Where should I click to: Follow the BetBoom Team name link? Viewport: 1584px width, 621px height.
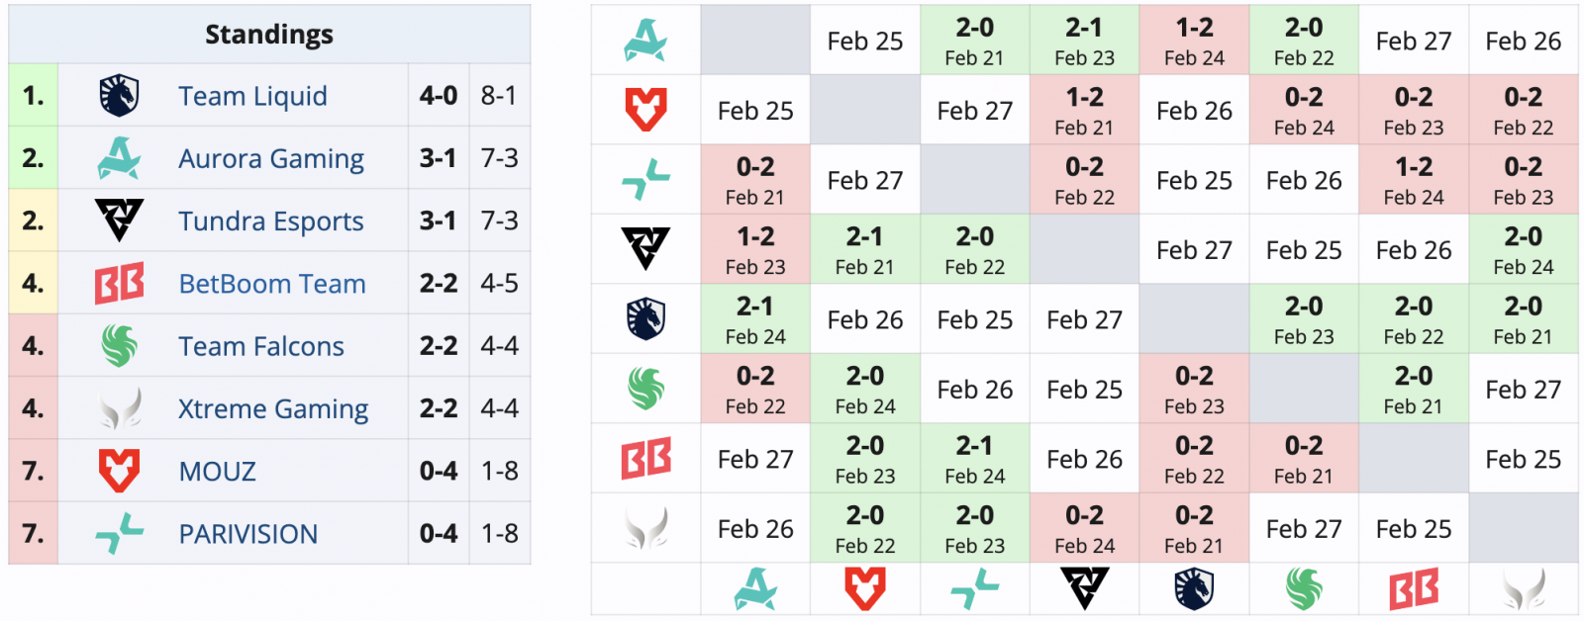pyautogui.click(x=272, y=284)
